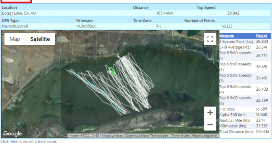Zoom out with the minus icon
278x143 pixels.
click(x=210, y=125)
